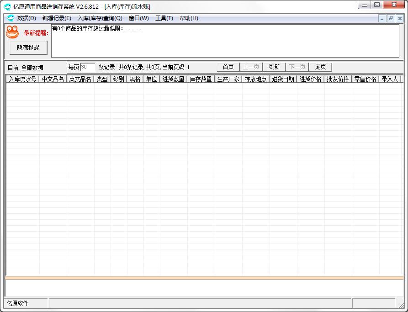This screenshot has width=408, height=312.
Task: Restore the inner MDI child window
Action: click(x=391, y=18)
